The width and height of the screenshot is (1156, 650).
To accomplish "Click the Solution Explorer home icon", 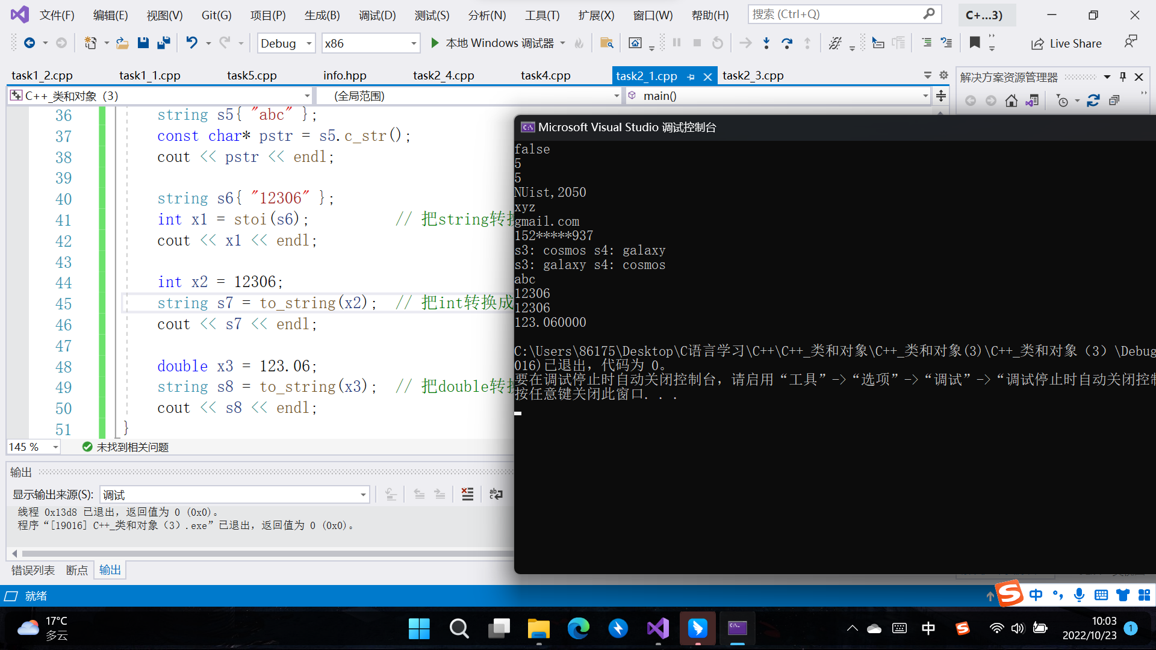I will (1011, 101).
